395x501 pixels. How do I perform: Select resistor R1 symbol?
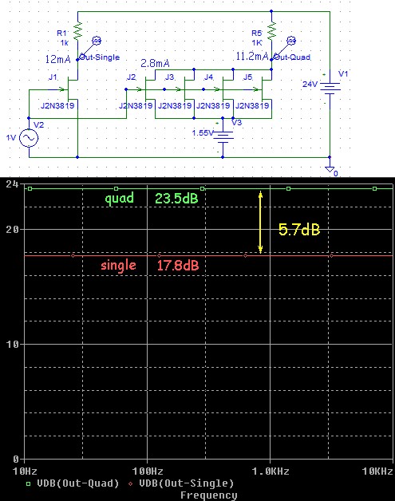(x=77, y=30)
